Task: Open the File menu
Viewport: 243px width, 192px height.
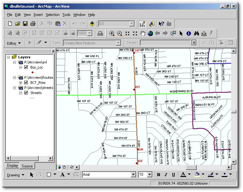Action: pos(10,15)
